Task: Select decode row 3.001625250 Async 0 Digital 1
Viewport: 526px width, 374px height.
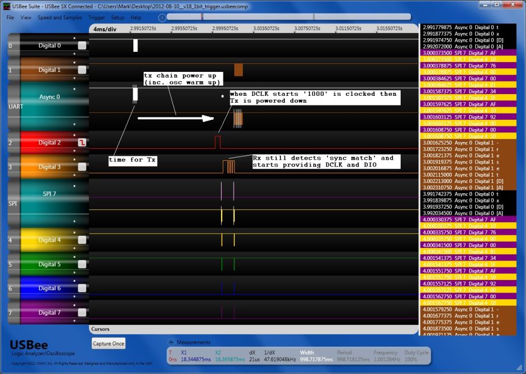Action: click(468, 143)
